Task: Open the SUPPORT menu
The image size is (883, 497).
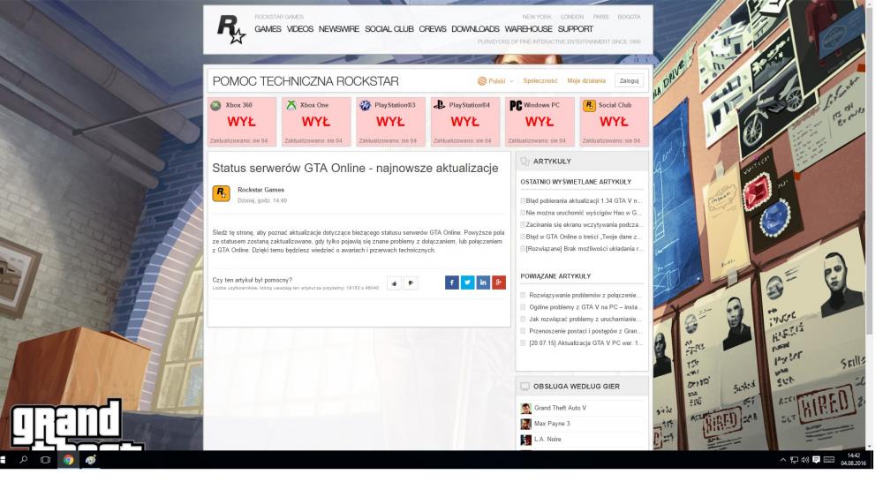Action: tap(576, 29)
